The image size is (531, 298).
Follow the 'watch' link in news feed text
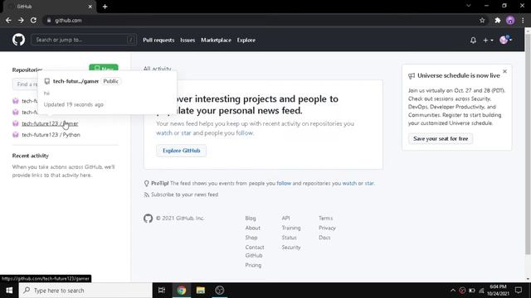pos(164,133)
